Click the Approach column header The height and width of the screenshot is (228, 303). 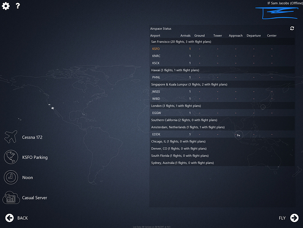pos(236,36)
